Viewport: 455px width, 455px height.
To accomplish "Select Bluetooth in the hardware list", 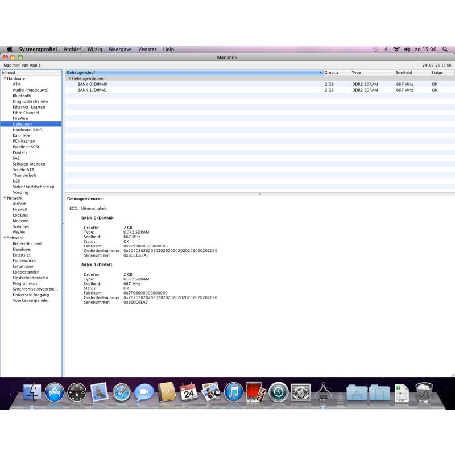I will pos(22,96).
